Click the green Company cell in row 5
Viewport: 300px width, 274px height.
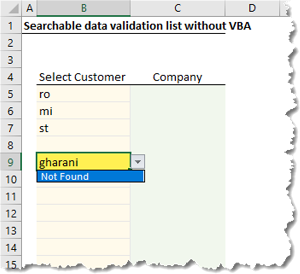[177, 94]
